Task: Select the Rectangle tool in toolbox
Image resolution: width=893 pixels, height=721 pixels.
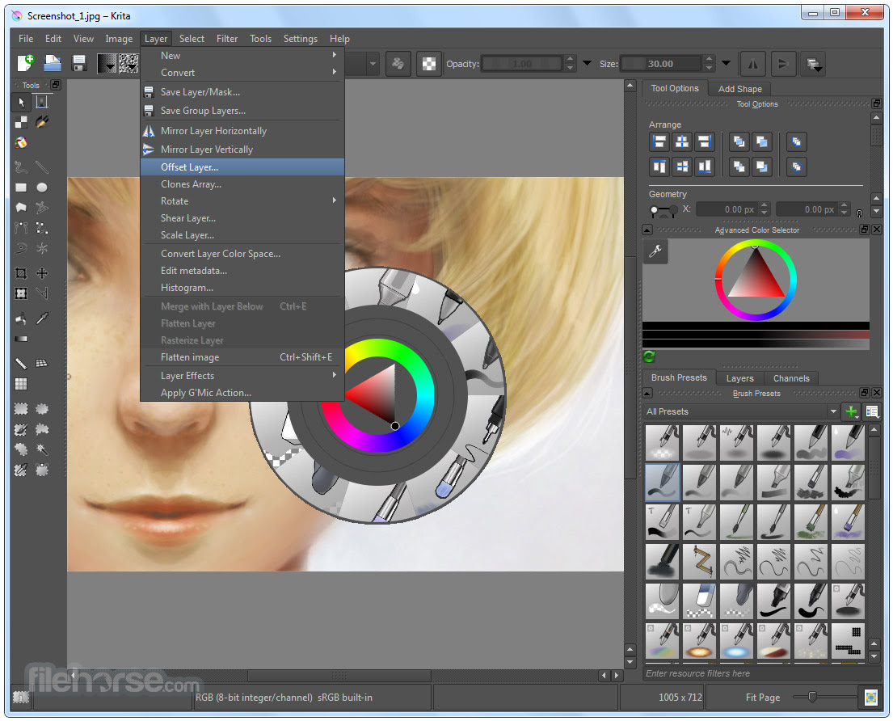Action: click(21, 188)
